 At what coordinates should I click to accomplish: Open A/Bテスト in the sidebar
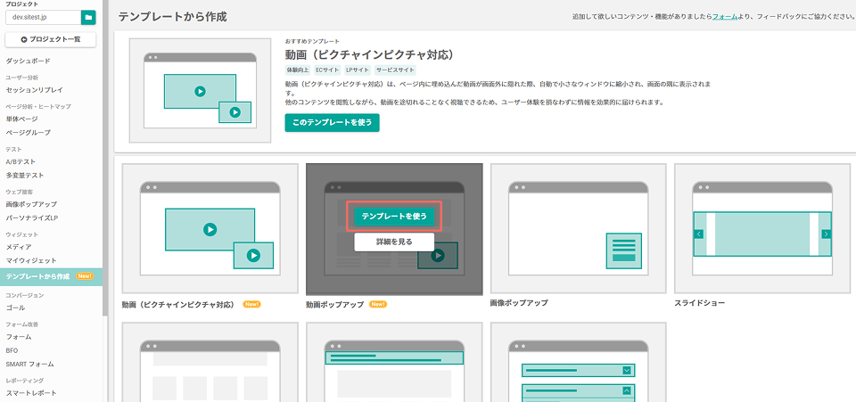[x=21, y=161]
